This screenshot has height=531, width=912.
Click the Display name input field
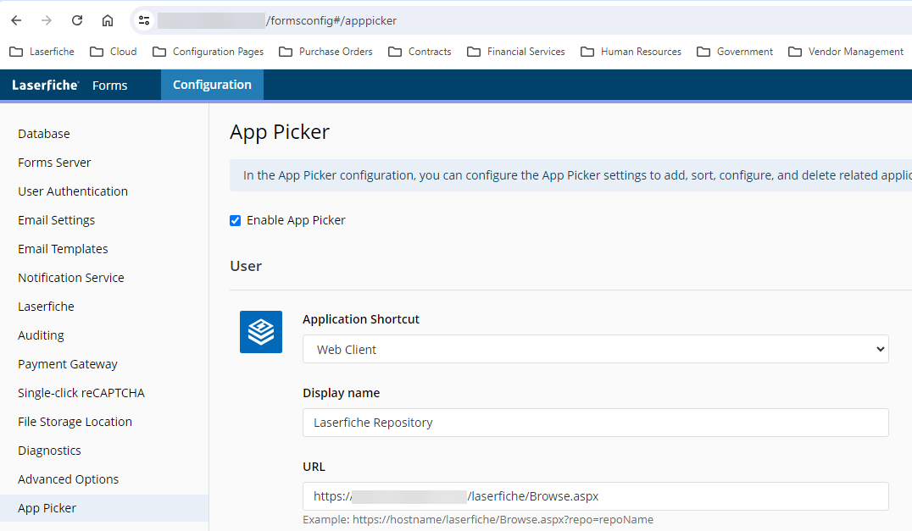pos(596,423)
